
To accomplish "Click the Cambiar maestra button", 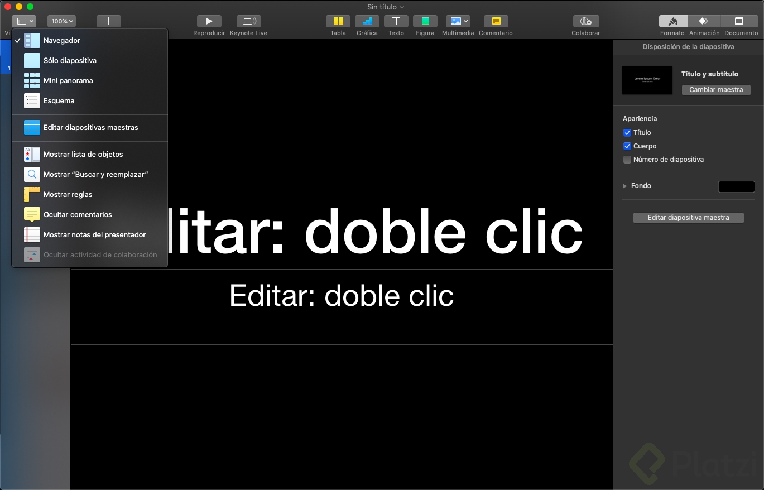I will click(x=716, y=90).
